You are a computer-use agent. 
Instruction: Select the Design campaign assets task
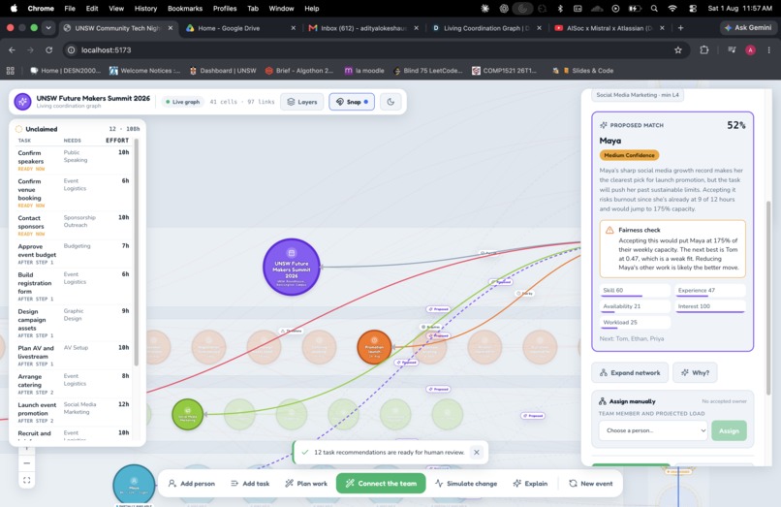click(x=74, y=323)
